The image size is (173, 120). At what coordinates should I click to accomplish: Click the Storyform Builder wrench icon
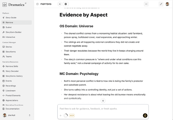pyautogui.click(x=4, y=32)
